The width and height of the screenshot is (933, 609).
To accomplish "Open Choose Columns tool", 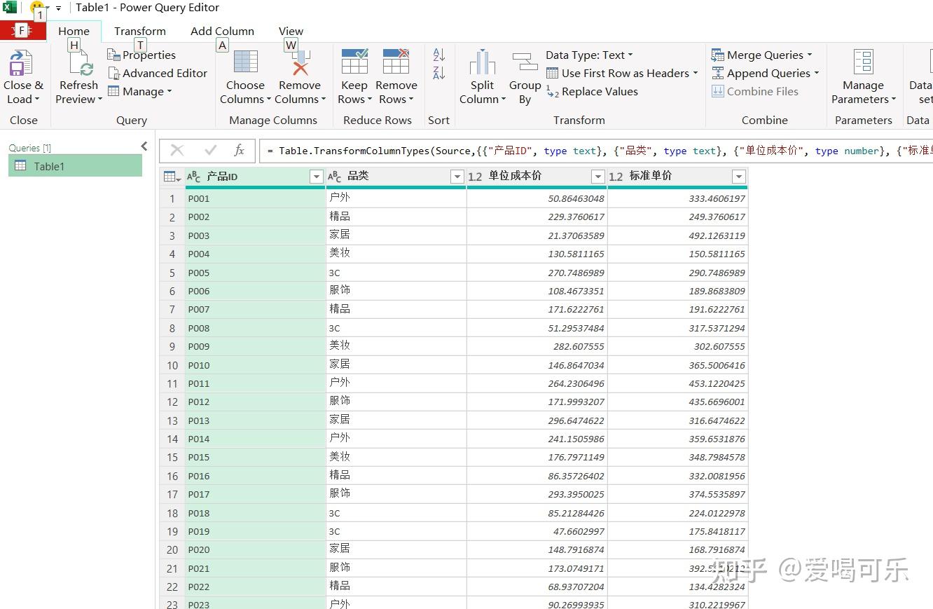I will pyautogui.click(x=245, y=62).
